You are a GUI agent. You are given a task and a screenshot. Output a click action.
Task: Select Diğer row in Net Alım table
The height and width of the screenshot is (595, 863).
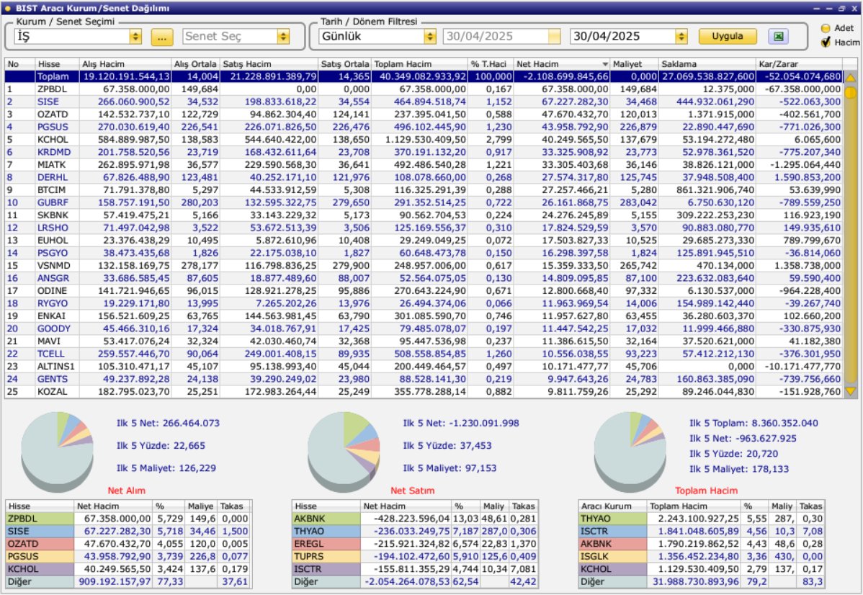129,582
